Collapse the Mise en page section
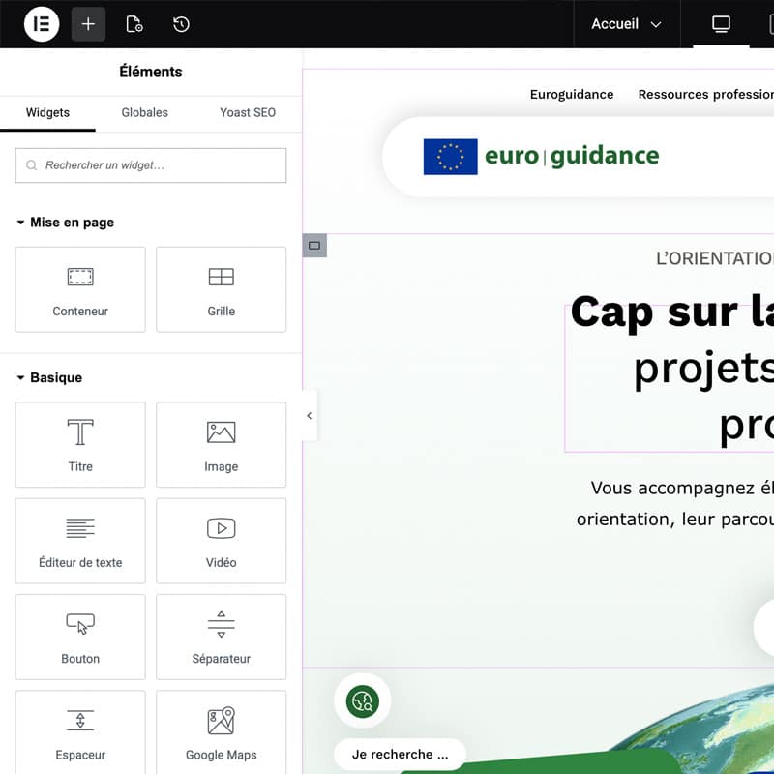This screenshot has height=774, width=774. [66, 223]
